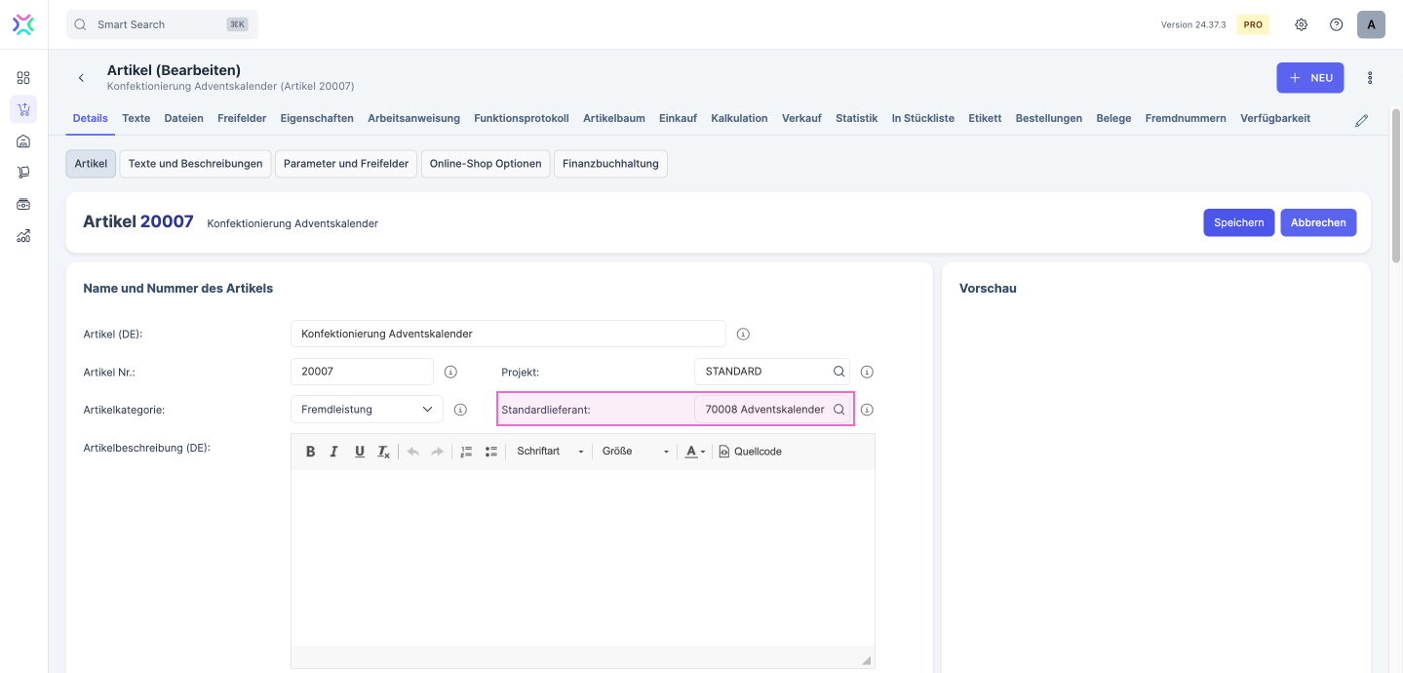The height and width of the screenshot is (673, 1403).
Task: Toggle italic formatting in editor
Action: (x=334, y=452)
